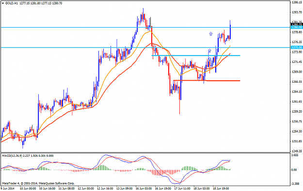Image resolution: width=303 pixels, height=191 pixels.
Task: Click the MACD scale value 3.655
Action: point(295,155)
